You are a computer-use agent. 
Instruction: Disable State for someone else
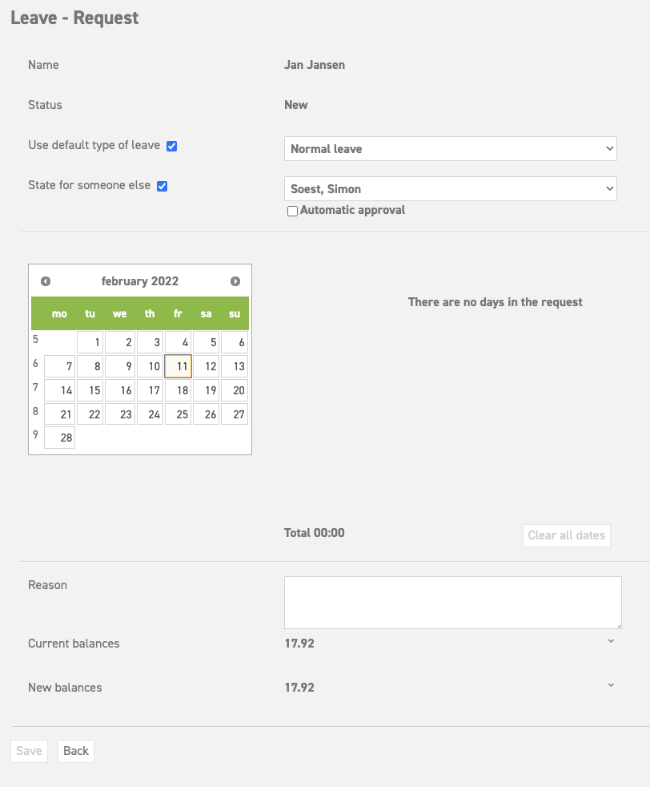(x=162, y=185)
